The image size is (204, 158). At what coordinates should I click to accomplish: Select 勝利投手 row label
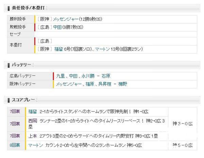[x=18, y=19]
